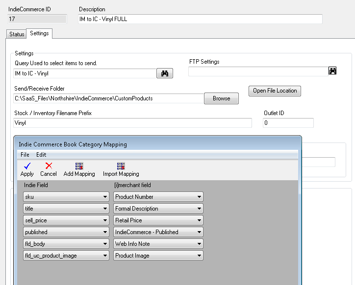Click the Description input field

point(200,19)
